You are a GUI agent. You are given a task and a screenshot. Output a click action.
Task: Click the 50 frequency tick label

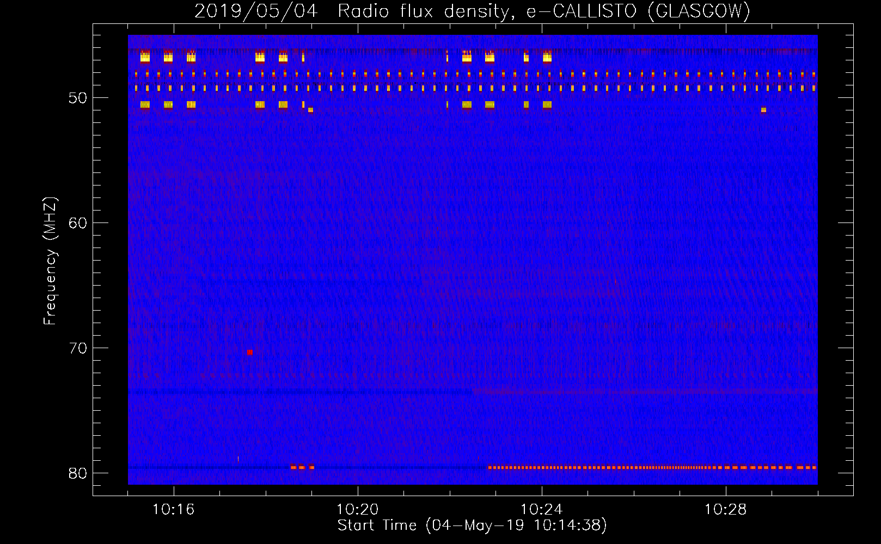coord(78,98)
